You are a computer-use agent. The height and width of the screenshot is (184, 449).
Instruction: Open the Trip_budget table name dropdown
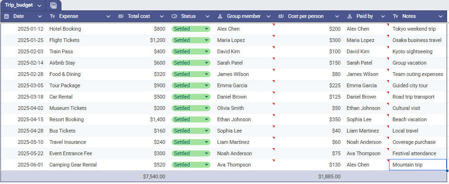(40, 6)
